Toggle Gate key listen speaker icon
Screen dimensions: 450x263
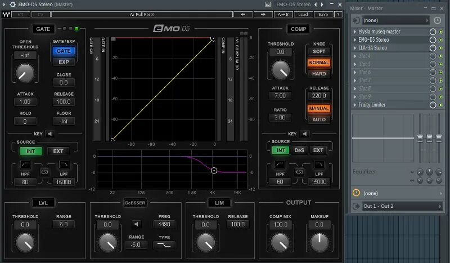click(50, 133)
